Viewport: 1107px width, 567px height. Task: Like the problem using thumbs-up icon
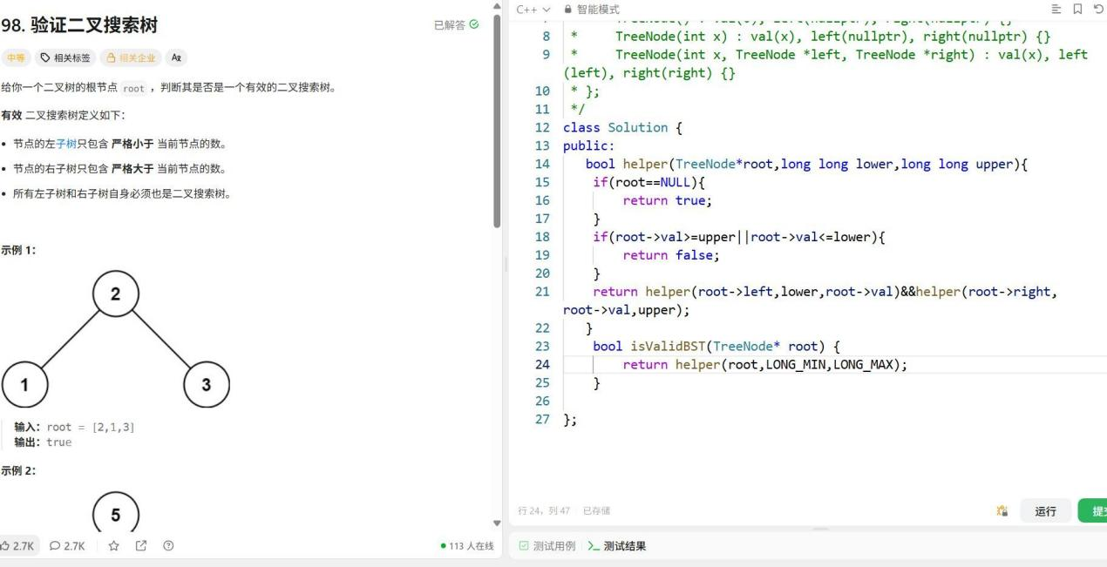(x=6, y=546)
